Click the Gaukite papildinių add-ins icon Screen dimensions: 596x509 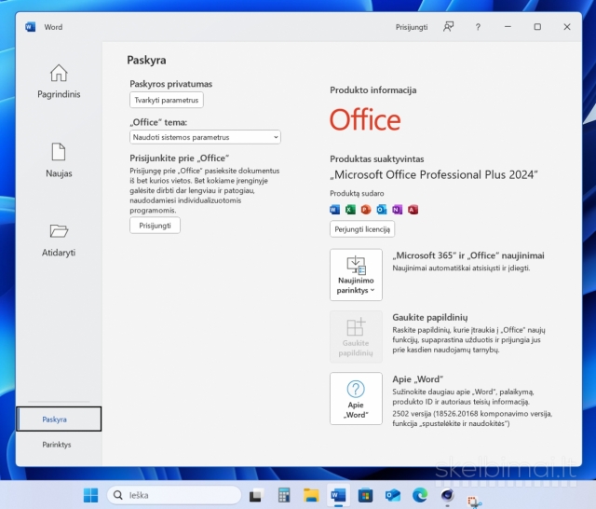tap(356, 337)
